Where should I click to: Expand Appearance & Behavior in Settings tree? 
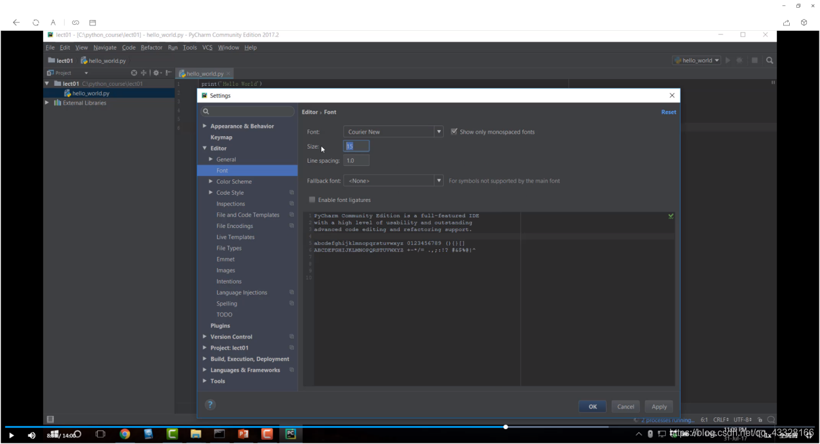tap(205, 126)
